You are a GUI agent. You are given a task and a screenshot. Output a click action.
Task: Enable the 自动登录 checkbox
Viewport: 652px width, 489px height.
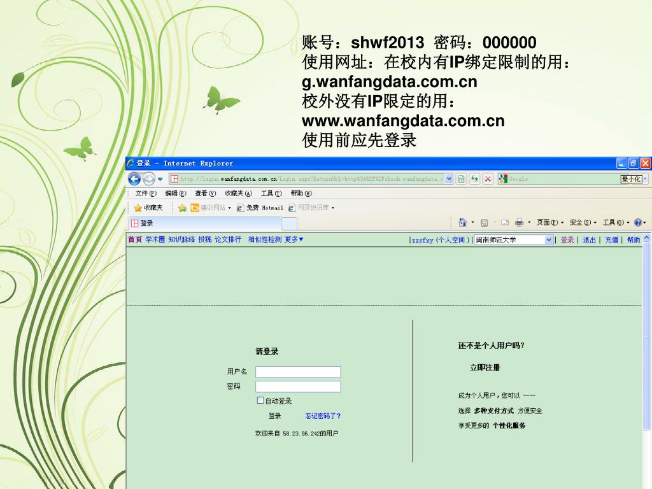point(260,400)
